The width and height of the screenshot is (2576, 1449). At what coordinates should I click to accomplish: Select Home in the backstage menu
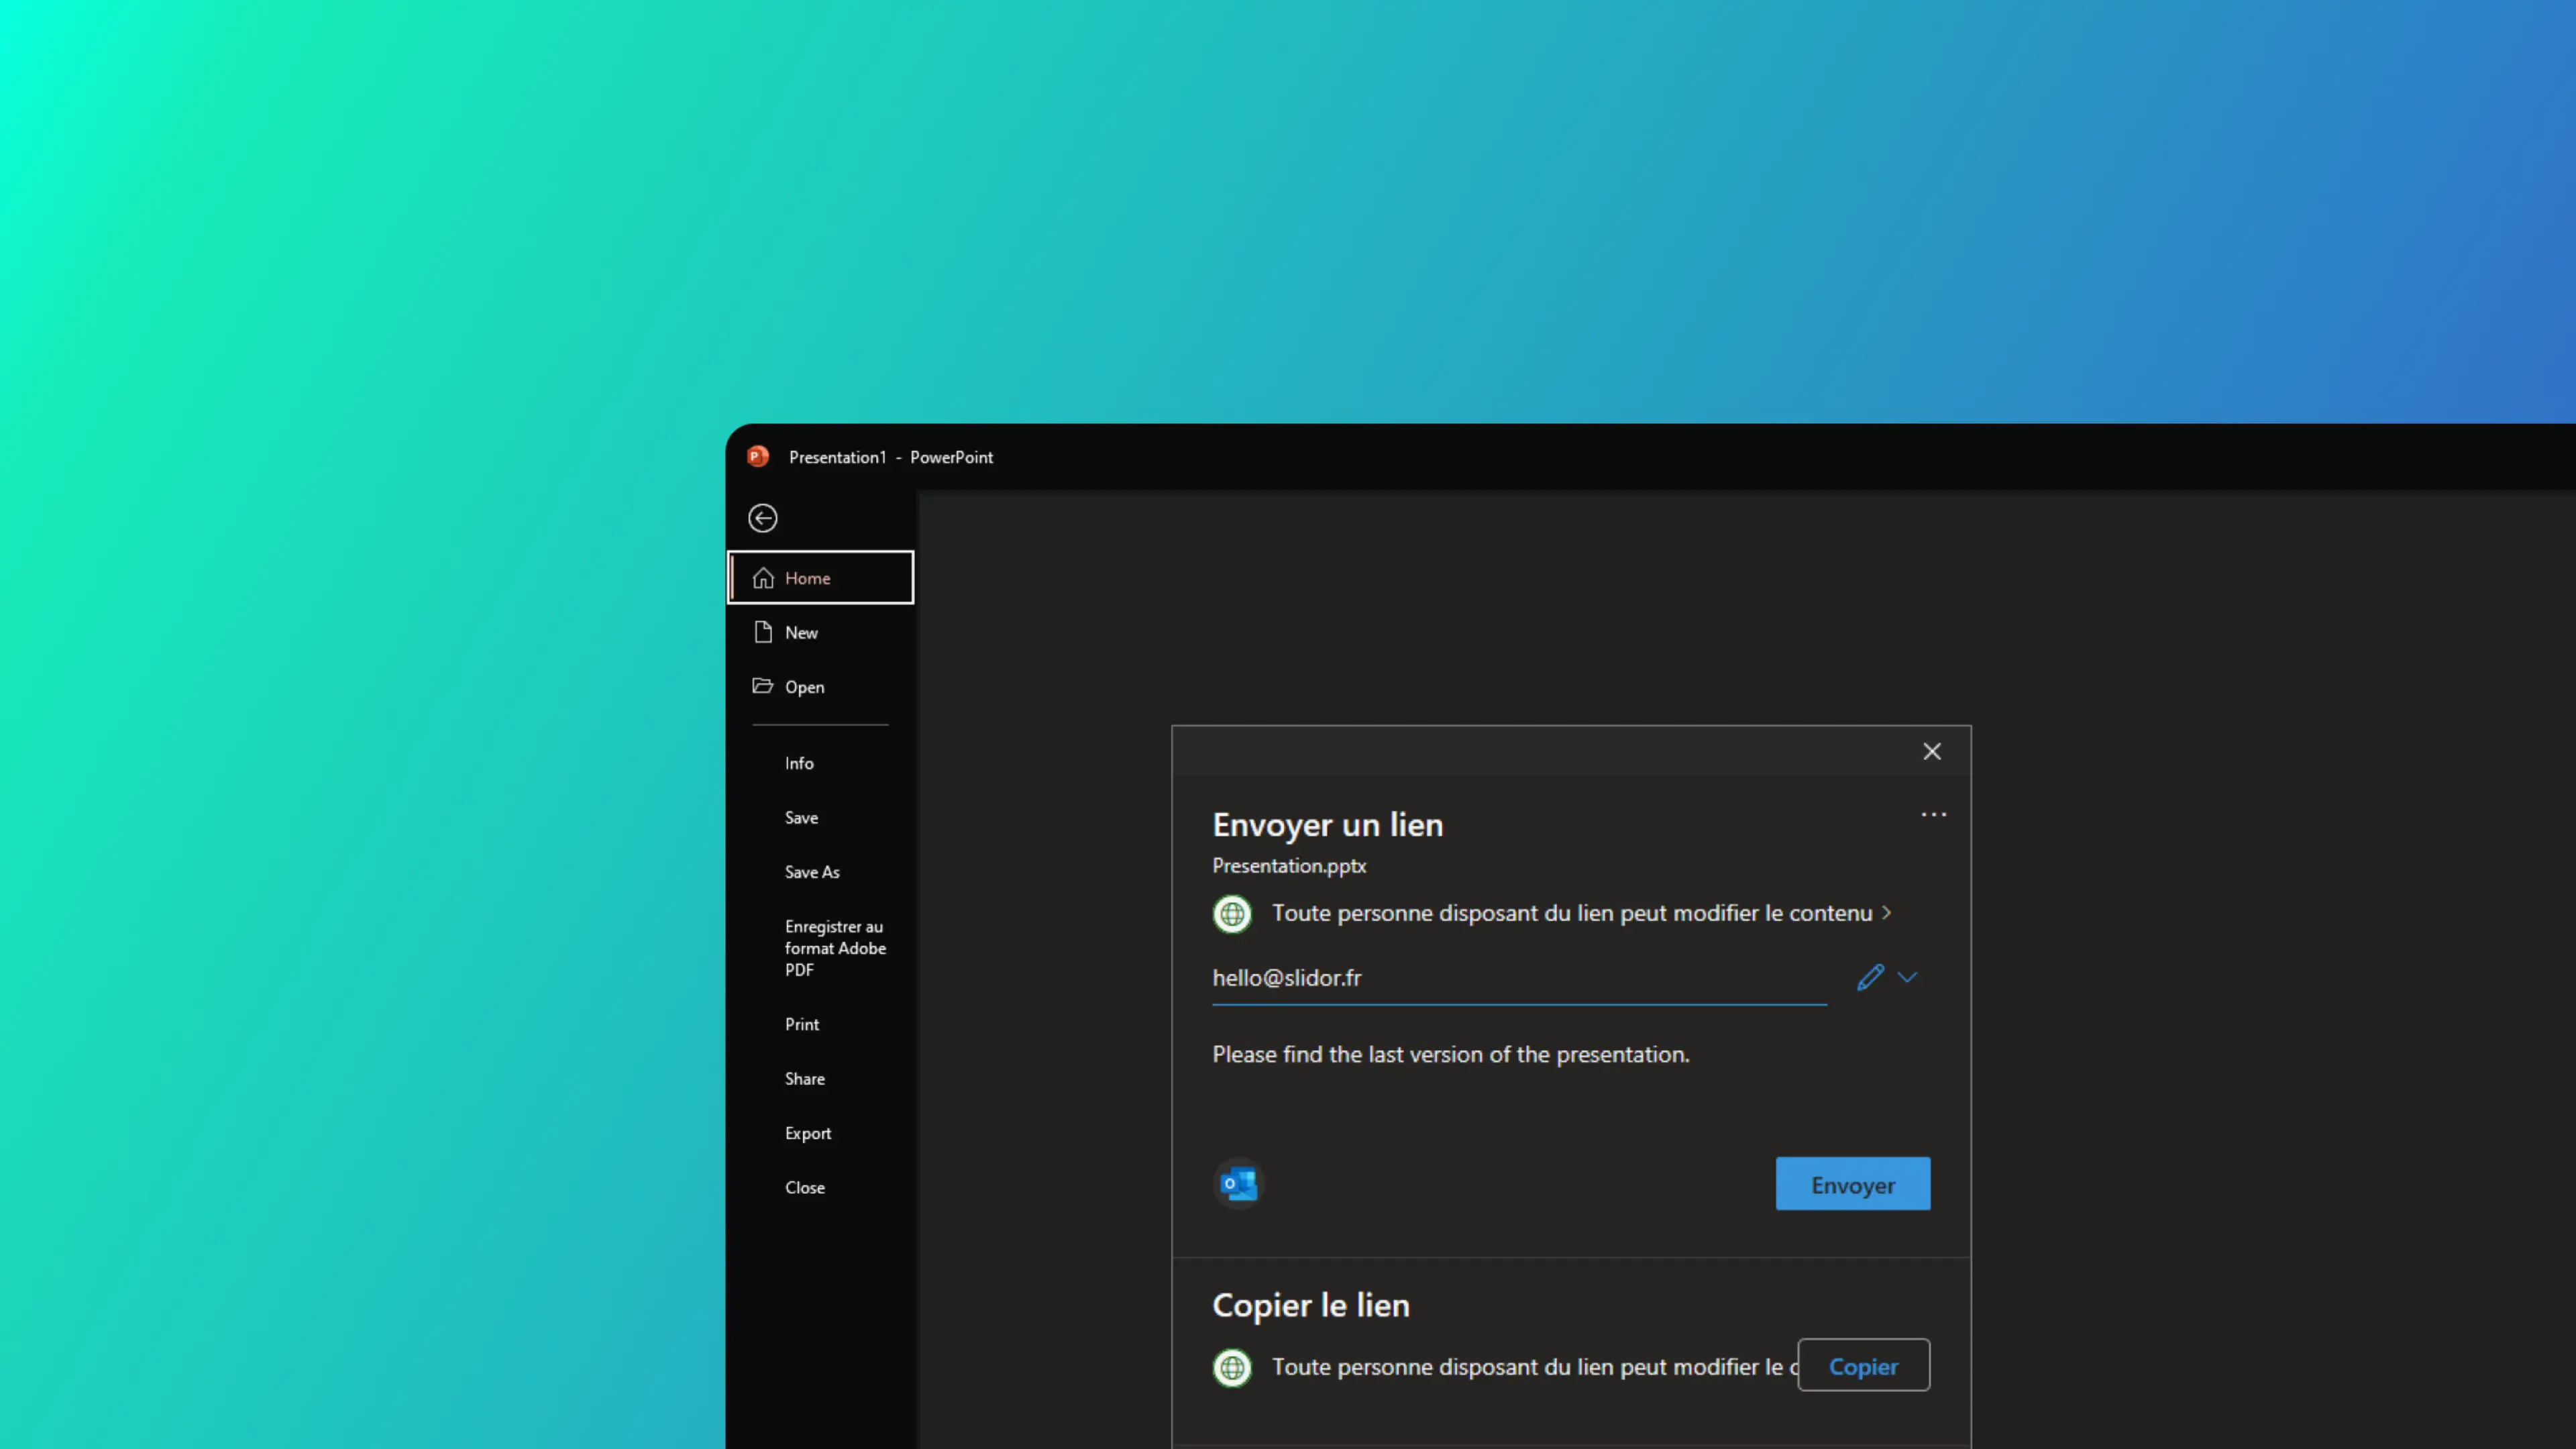(x=820, y=578)
